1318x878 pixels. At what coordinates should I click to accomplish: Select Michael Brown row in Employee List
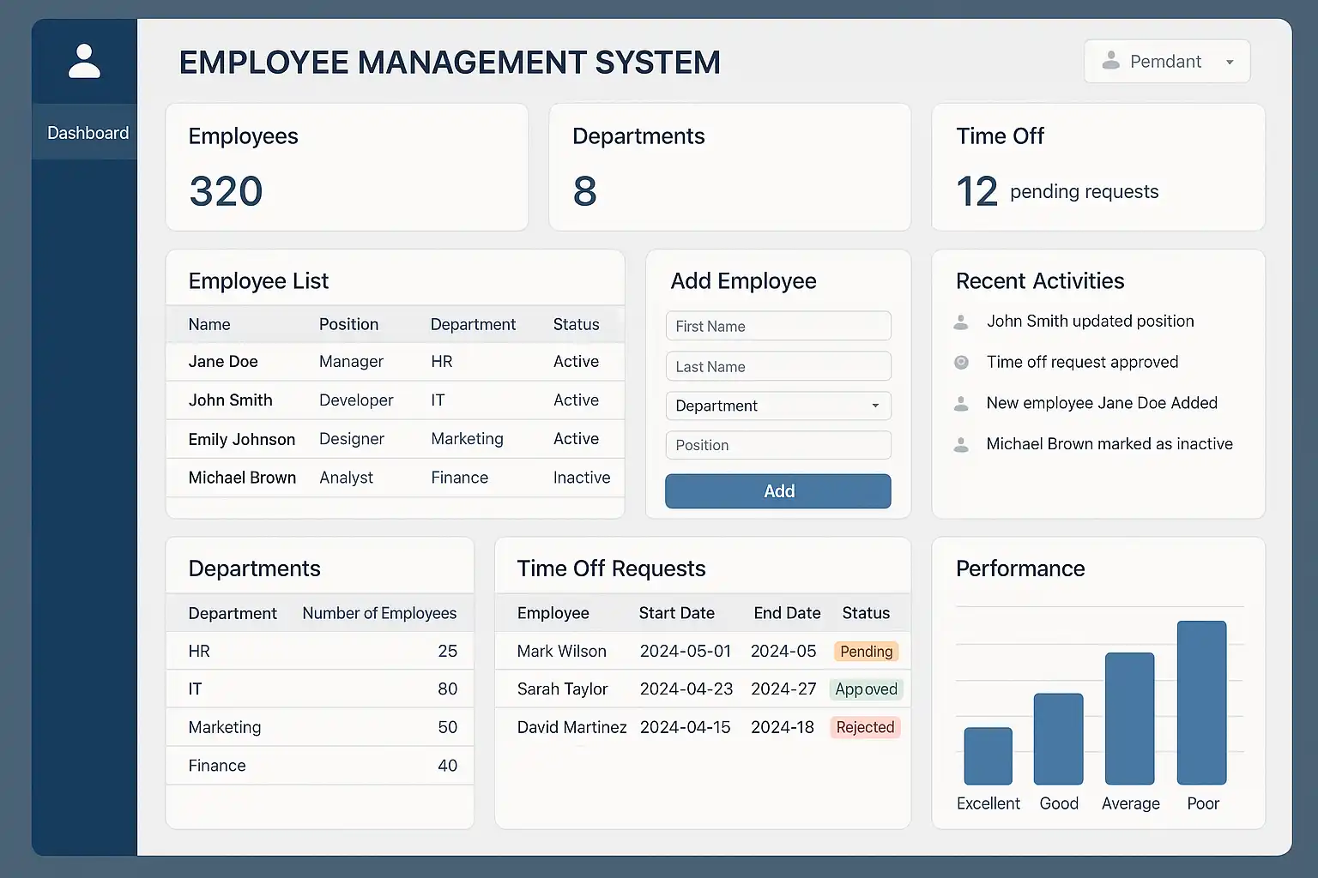[395, 478]
